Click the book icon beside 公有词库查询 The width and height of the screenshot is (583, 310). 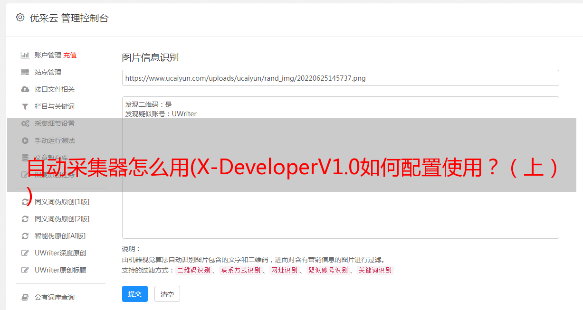(25, 297)
